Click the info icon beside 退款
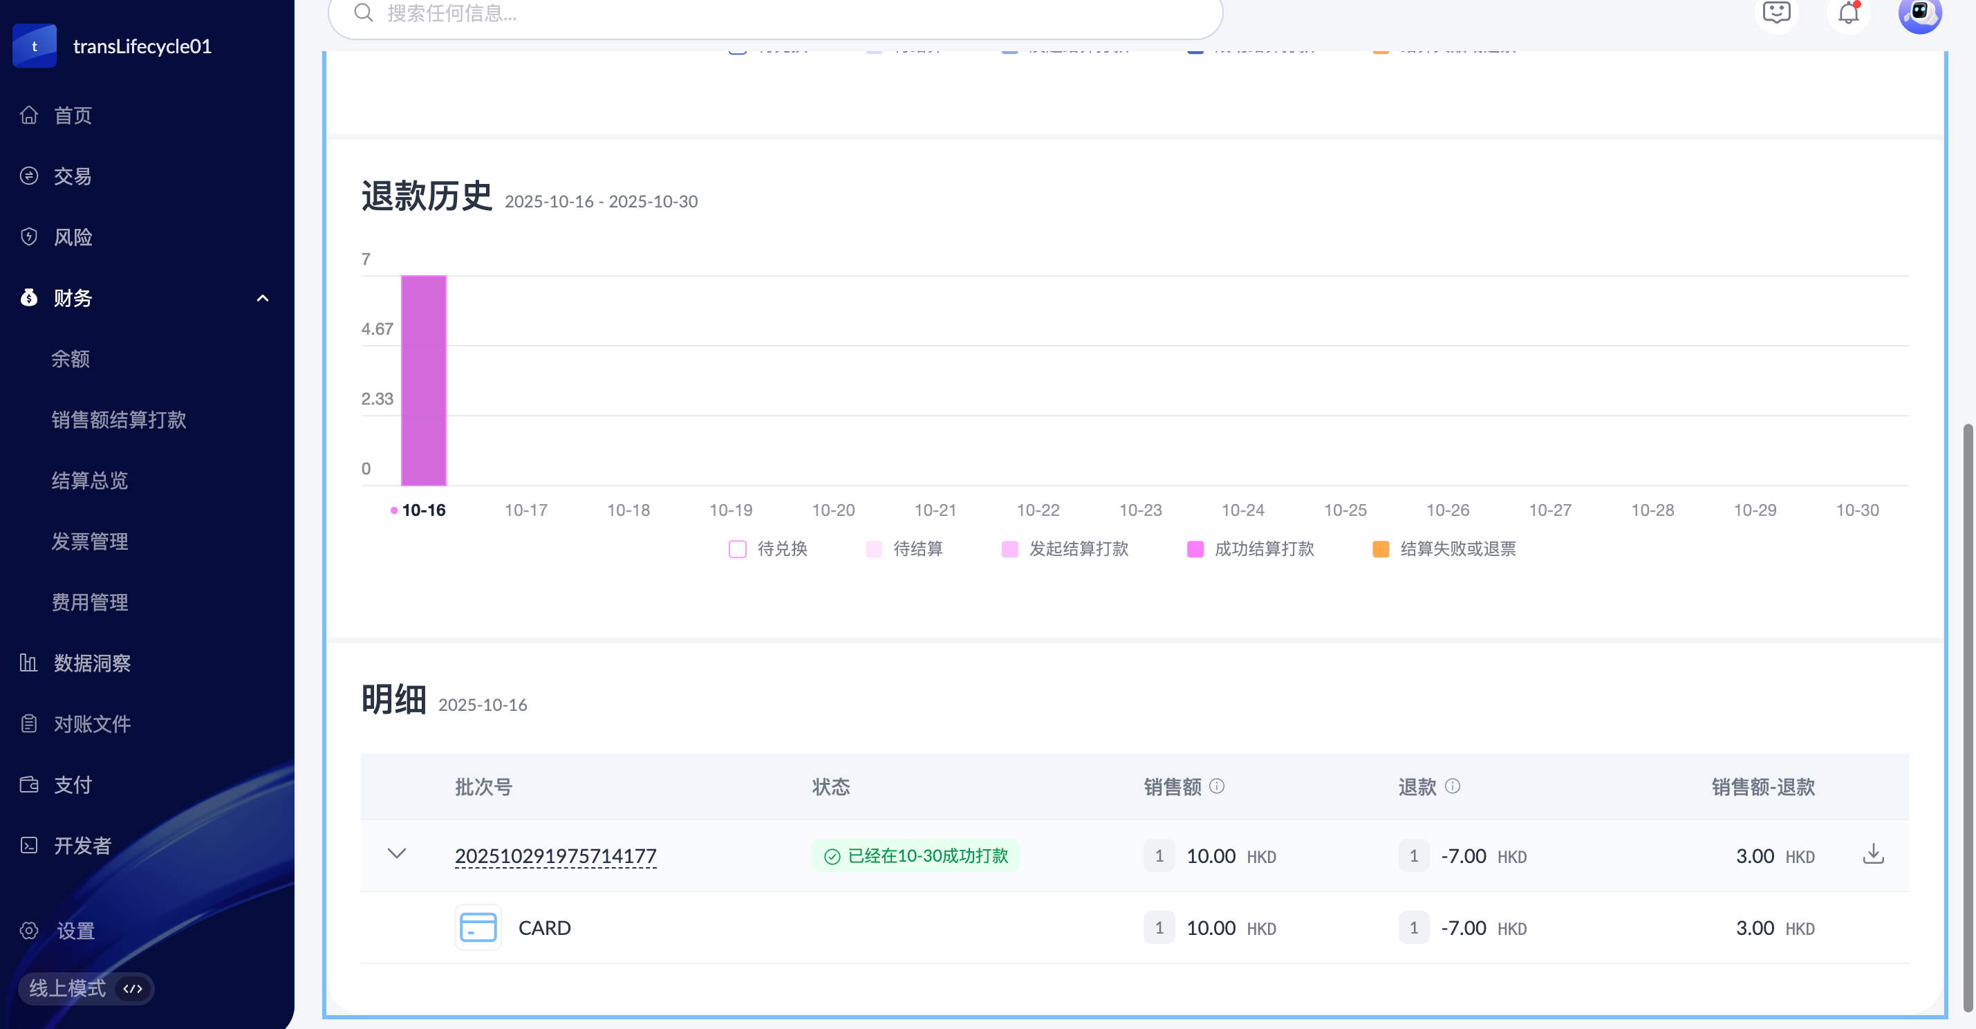1976x1029 pixels. click(x=1453, y=786)
